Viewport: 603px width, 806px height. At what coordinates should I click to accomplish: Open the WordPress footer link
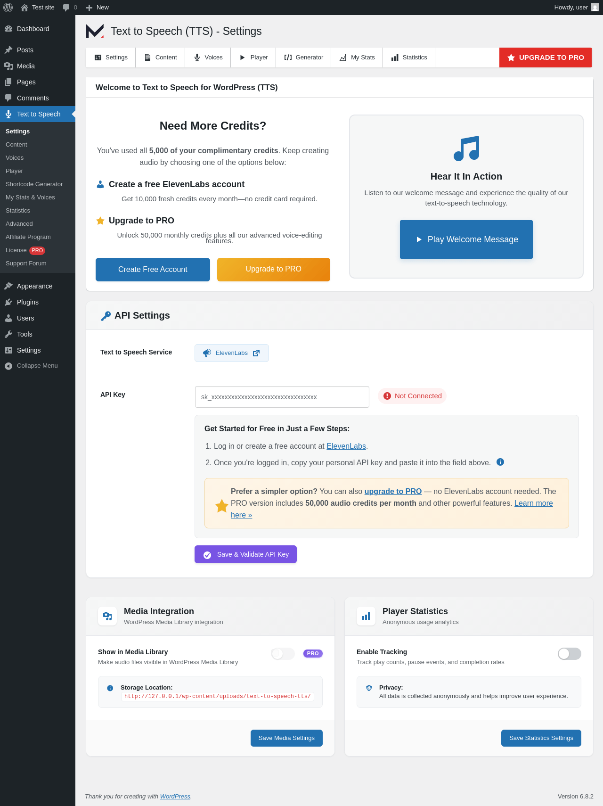click(175, 796)
